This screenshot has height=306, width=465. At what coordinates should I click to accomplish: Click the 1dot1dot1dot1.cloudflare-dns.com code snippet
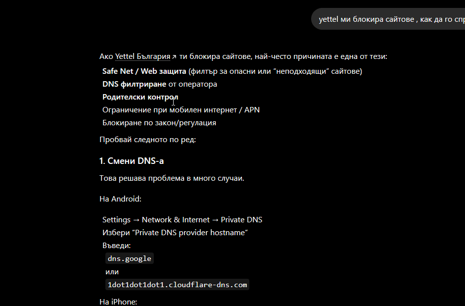click(177, 285)
